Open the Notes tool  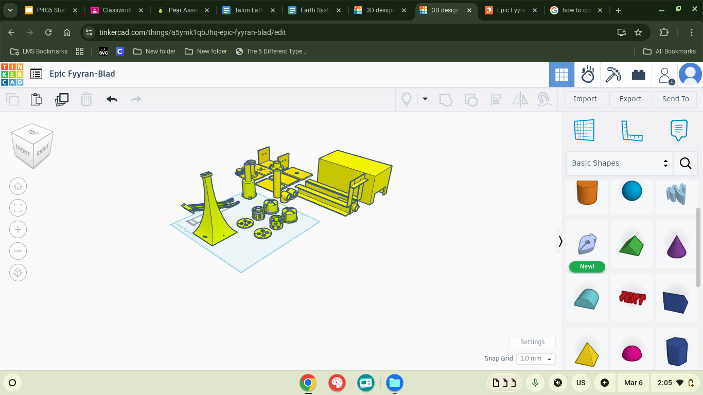tap(679, 130)
